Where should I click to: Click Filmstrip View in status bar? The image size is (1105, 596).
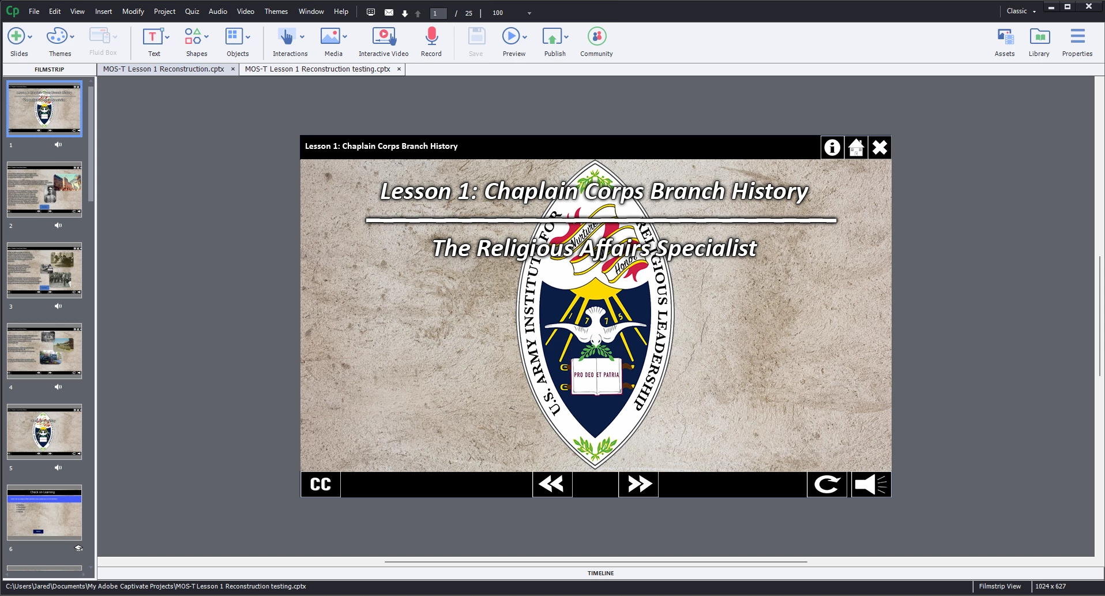click(x=999, y=586)
